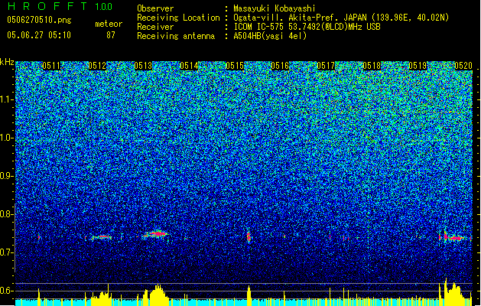Click the HROFFT title text
Image resolution: width=481 pixels, height=306 pixels.
tap(47, 6)
